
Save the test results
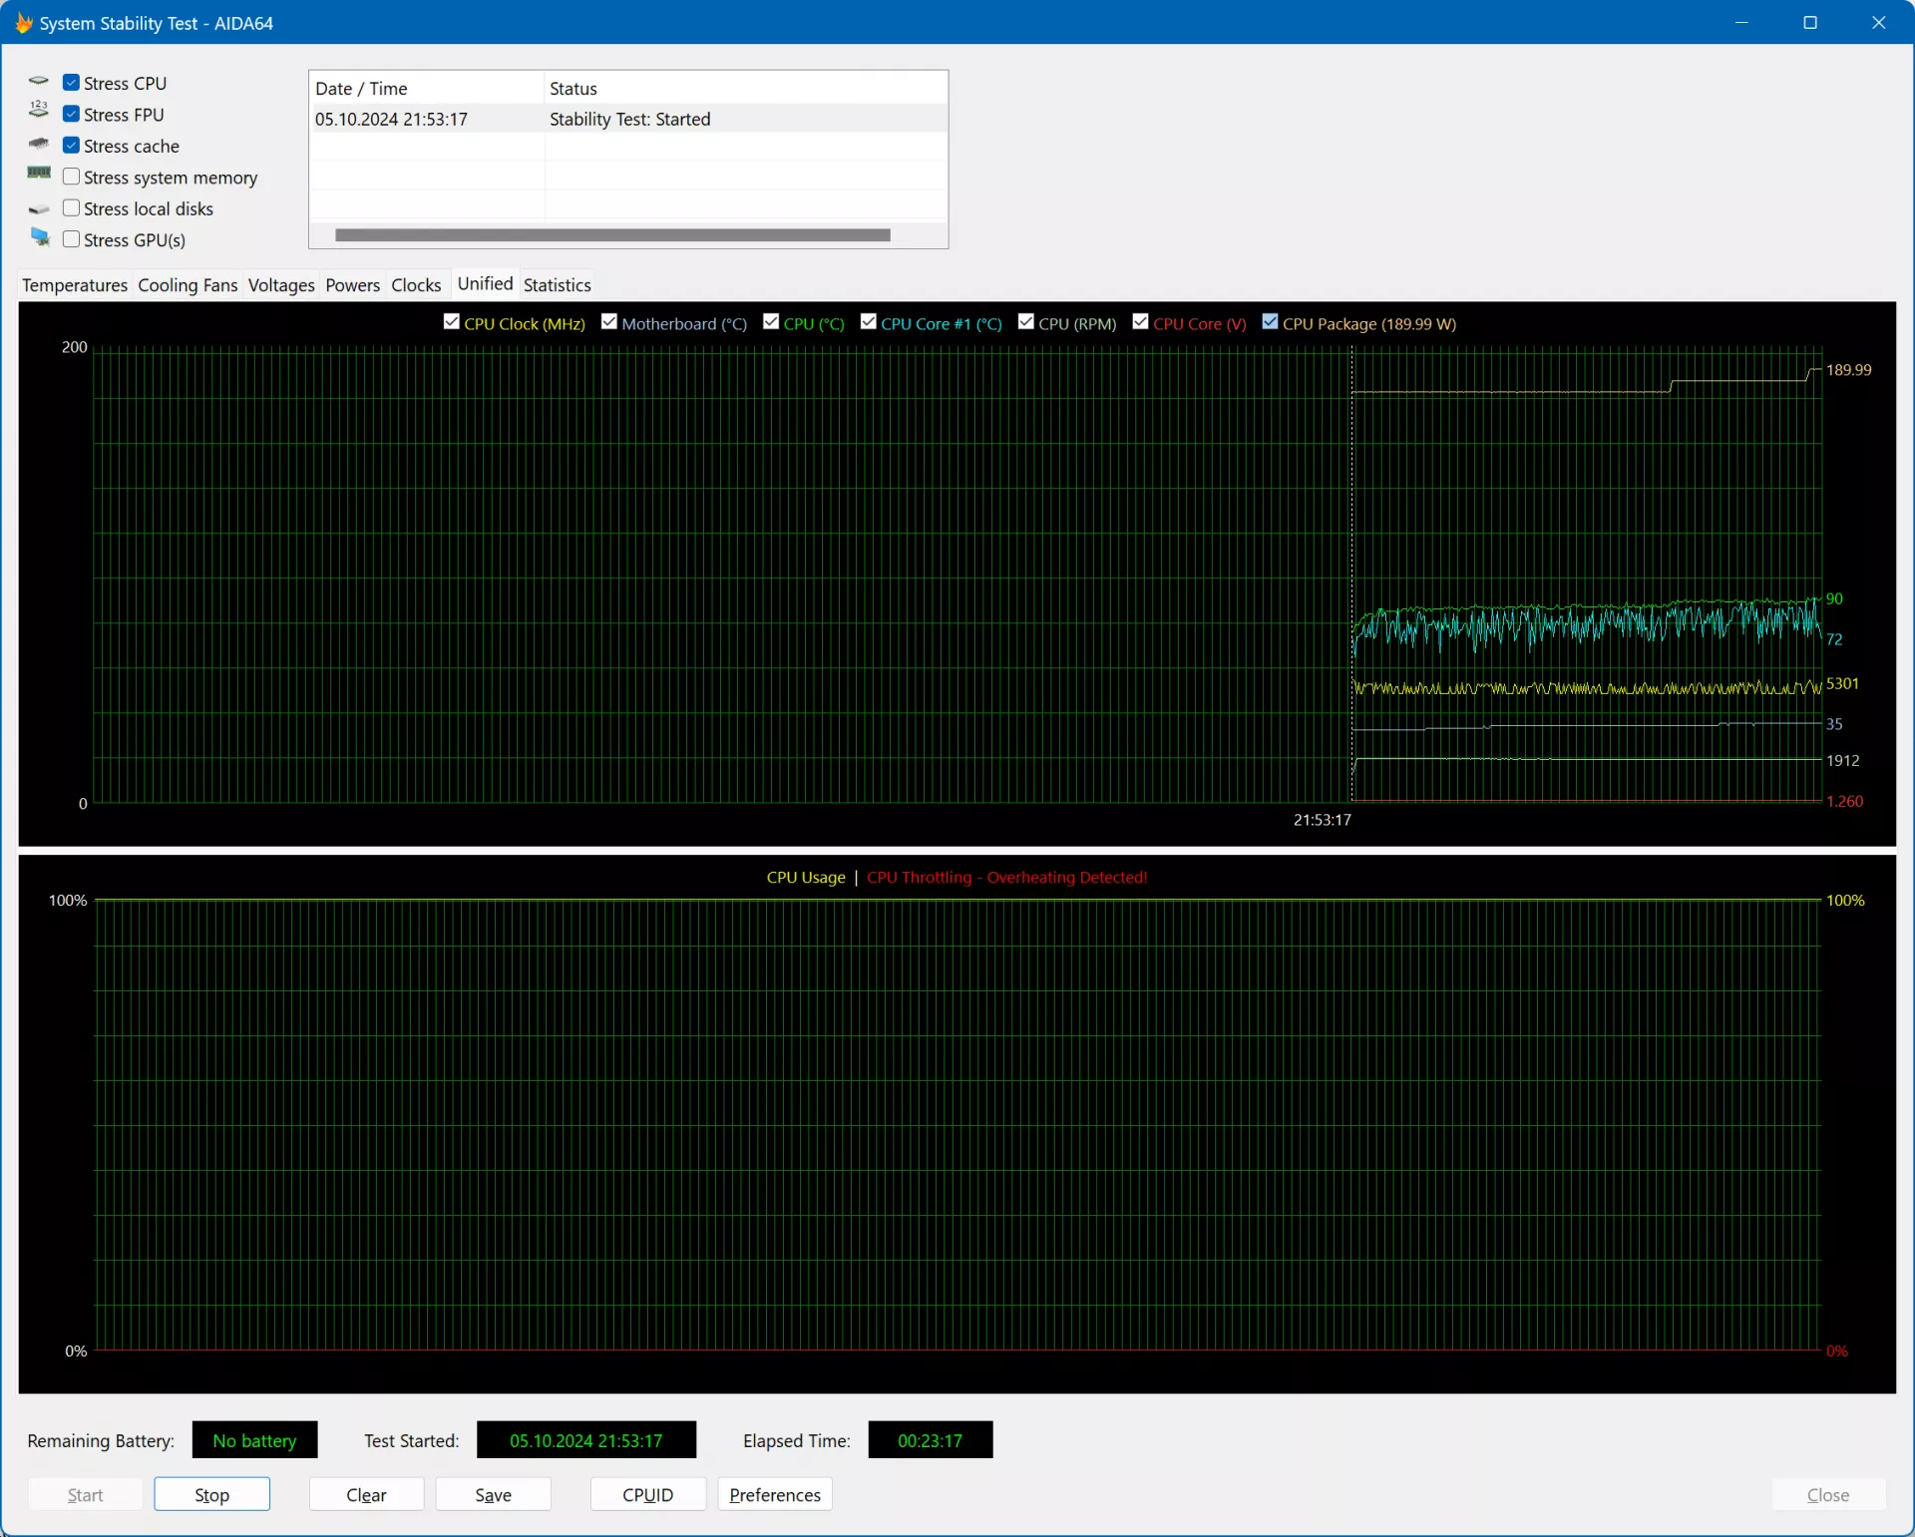(x=493, y=1494)
